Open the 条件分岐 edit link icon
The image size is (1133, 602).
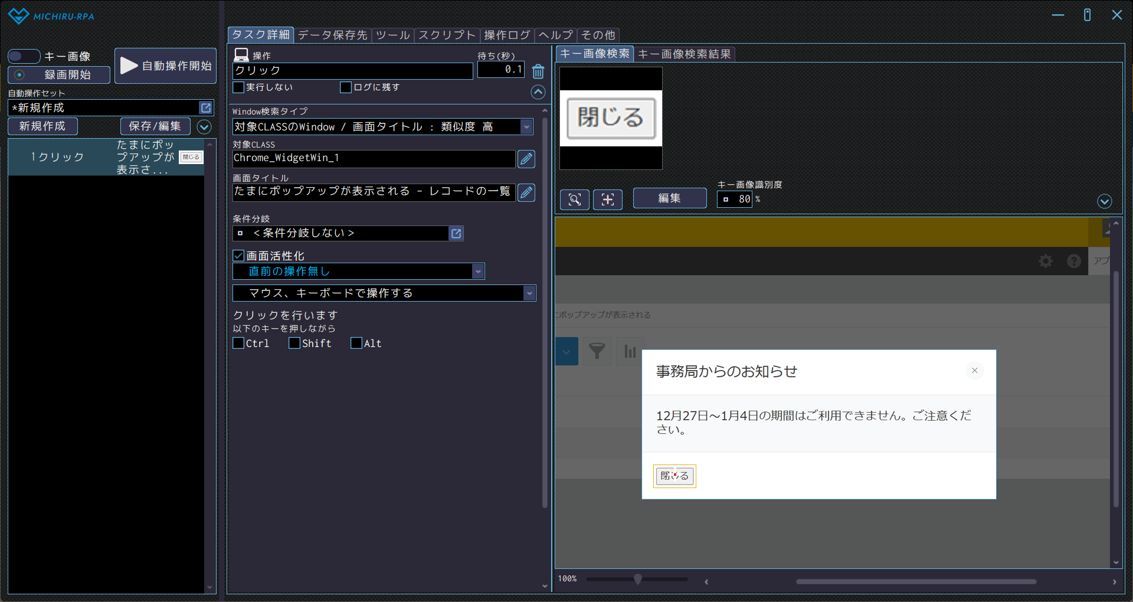point(456,234)
